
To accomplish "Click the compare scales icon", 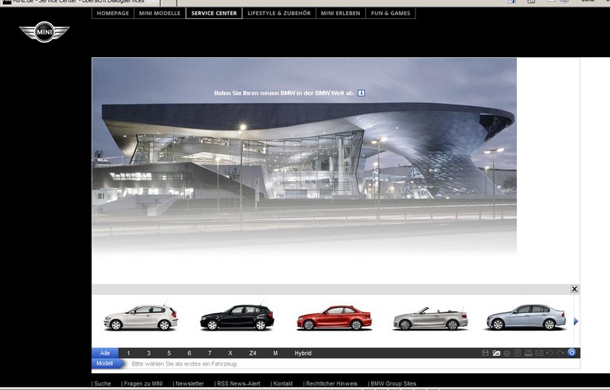I will (x=507, y=353).
